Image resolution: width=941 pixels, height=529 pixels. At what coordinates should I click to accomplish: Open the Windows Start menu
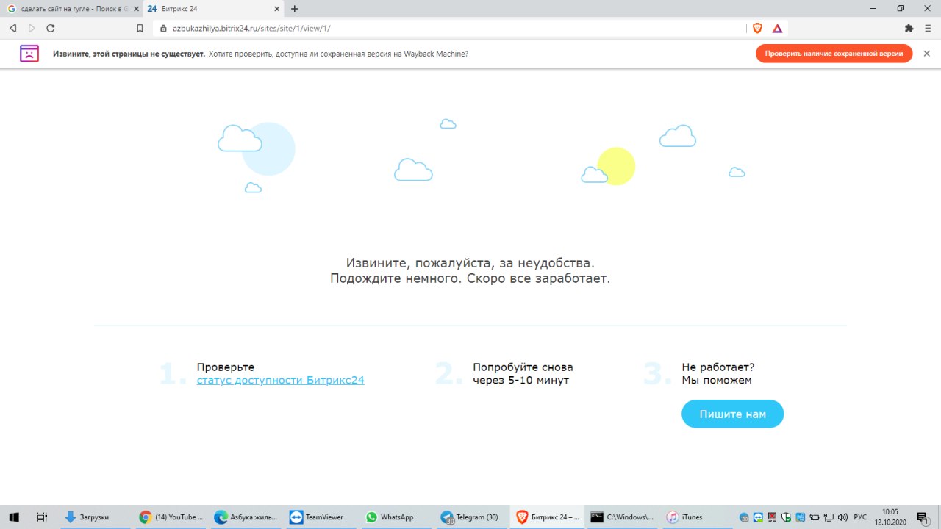pyautogui.click(x=13, y=517)
